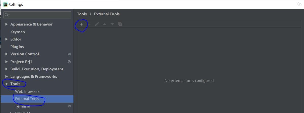Viewport: 304px width, 113px height.
Task: Click the Copy tool icon in toolbar
Action: [x=120, y=24]
